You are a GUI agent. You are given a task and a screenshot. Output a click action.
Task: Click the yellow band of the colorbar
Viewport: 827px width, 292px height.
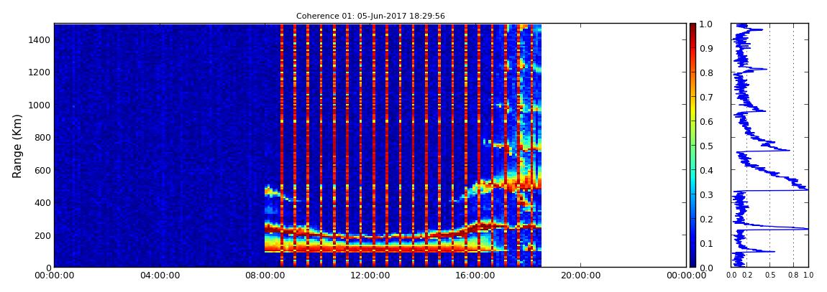pyautogui.click(x=693, y=113)
